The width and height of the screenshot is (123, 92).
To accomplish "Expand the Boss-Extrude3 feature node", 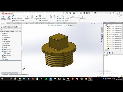I will point(1,55).
